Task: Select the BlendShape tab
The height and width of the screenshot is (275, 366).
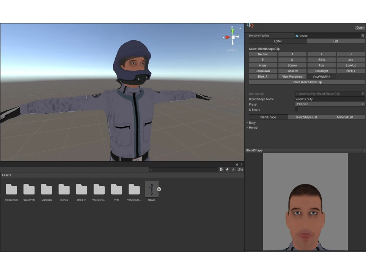Action: (268, 117)
